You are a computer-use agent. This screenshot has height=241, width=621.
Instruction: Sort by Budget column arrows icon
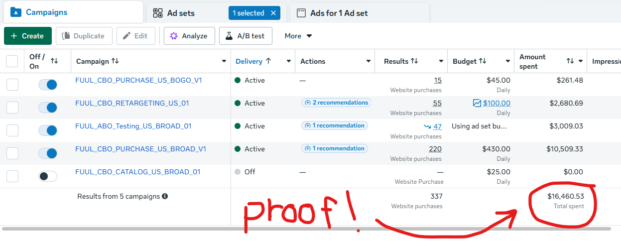[x=483, y=61]
